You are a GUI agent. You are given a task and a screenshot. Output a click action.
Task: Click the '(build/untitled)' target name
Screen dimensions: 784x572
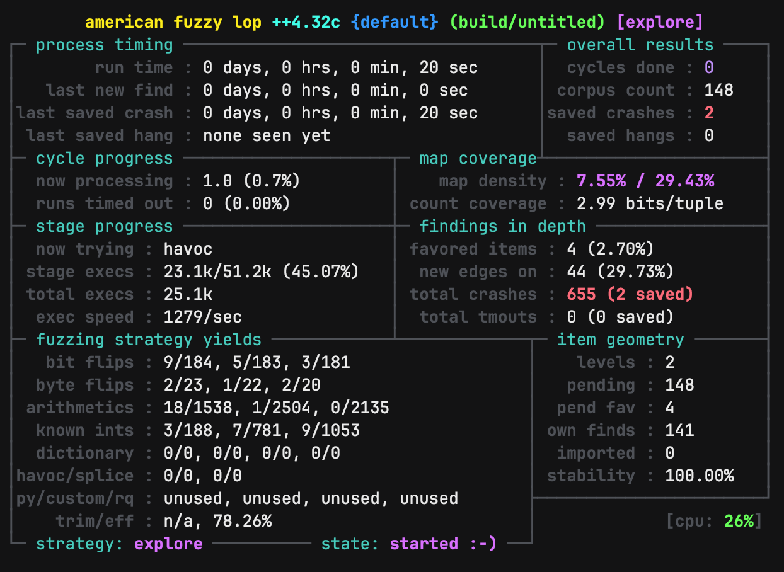point(527,23)
